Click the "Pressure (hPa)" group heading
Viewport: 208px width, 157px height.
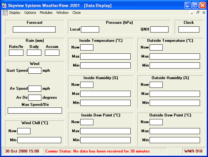[x=119, y=23]
